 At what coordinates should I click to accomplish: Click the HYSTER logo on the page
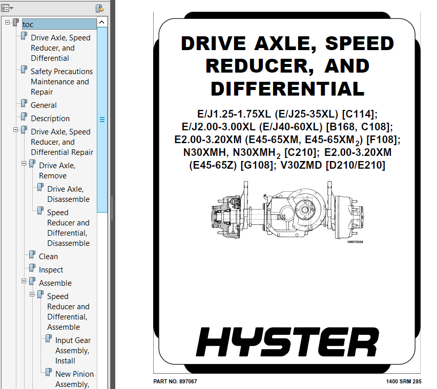tap(287, 342)
